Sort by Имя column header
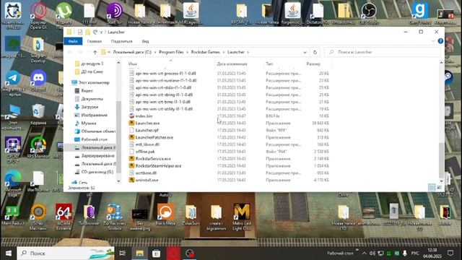The width and height of the screenshot is (462, 260). pyautogui.click(x=133, y=64)
